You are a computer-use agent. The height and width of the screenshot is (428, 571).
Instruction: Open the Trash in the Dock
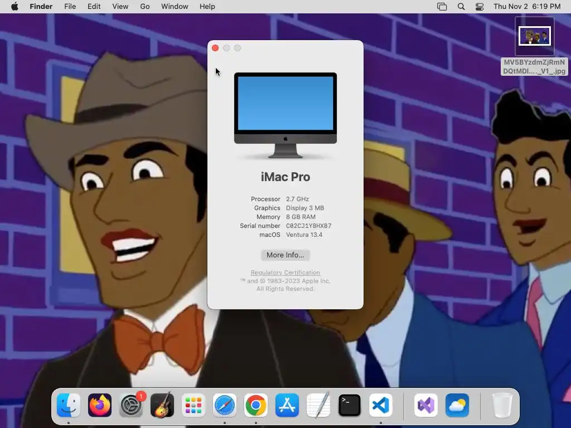point(502,405)
